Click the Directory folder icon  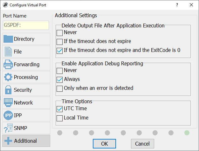point(8,39)
